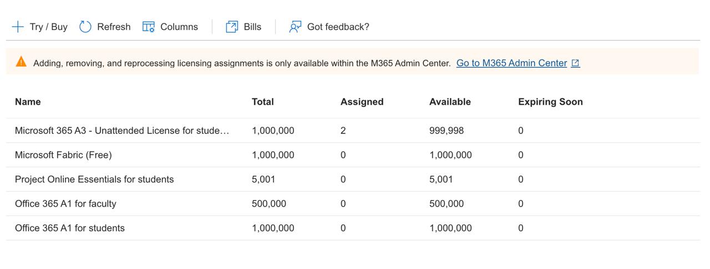Click the Got feedback person icon
Image resolution: width=710 pixels, height=269 pixels.
pos(295,27)
